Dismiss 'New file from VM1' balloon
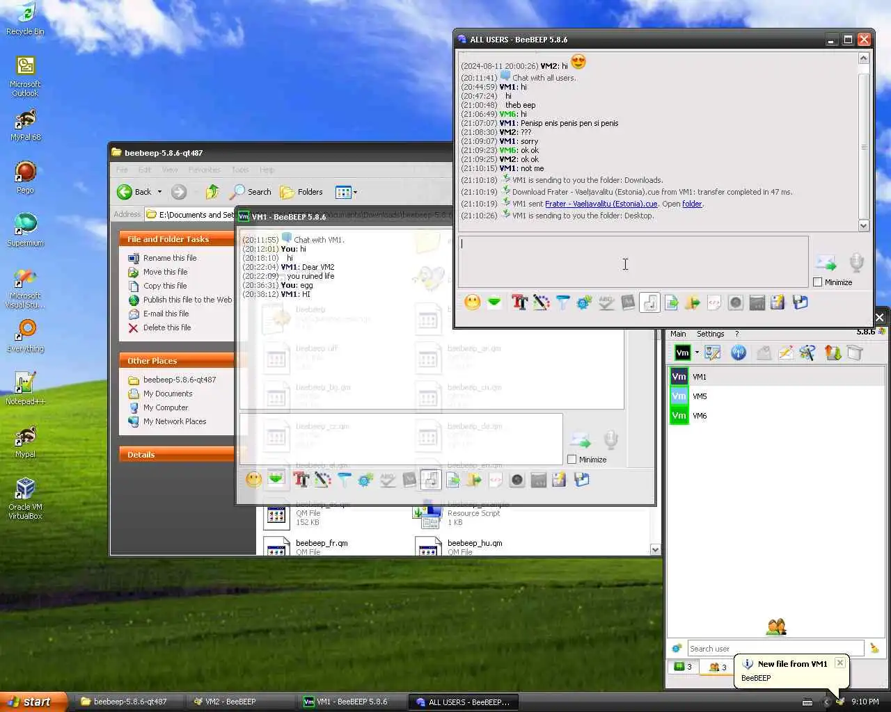The height and width of the screenshot is (712, 891). pyautogui.click(x=840, y=663)
